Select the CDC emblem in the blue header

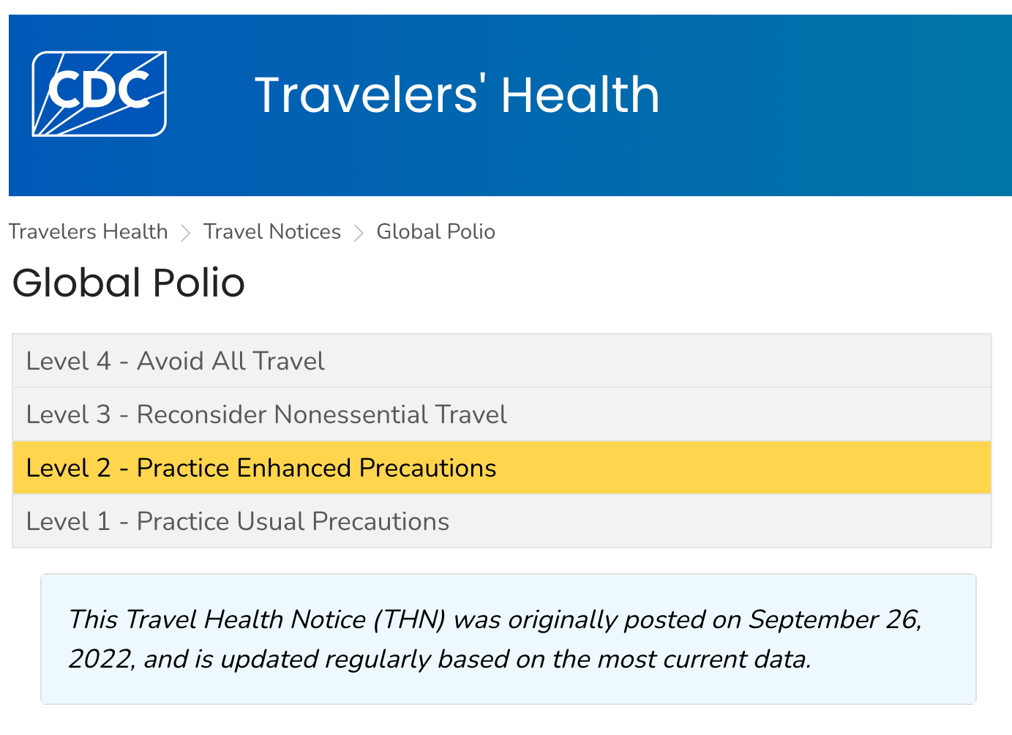[99, 93]
